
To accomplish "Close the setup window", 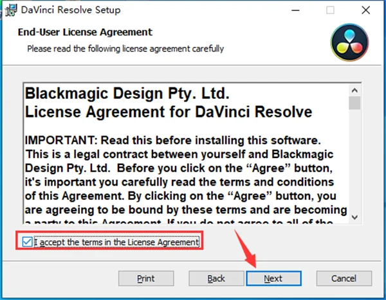I will (x=366, y=10).
